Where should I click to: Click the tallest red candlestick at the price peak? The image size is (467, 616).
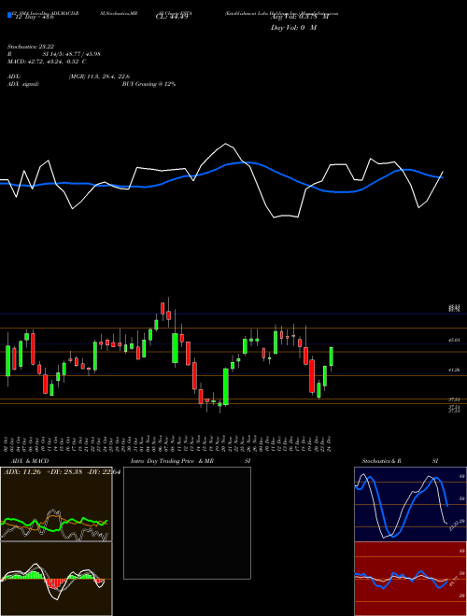tap(163, 308)
